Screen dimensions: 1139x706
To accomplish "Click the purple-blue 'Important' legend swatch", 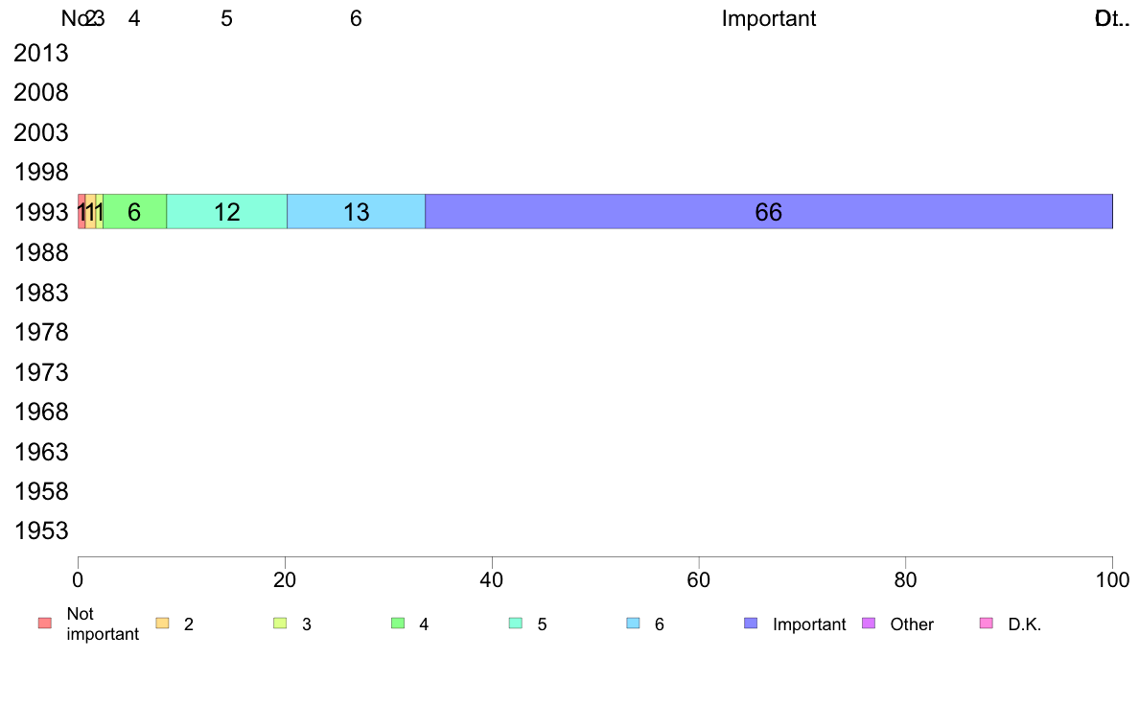I will coord(751,624).
